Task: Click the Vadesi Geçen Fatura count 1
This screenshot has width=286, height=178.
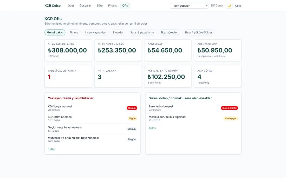Action: [49, 77]
